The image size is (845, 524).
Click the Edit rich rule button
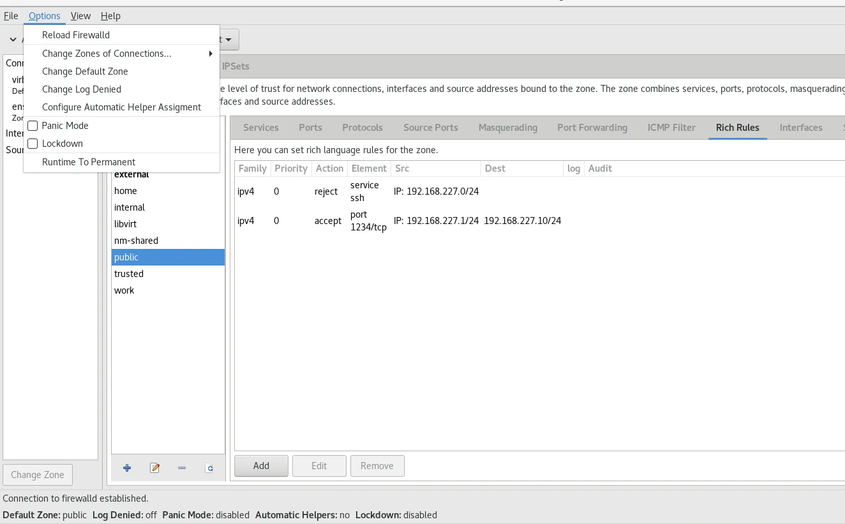click(x=319, y=466)
